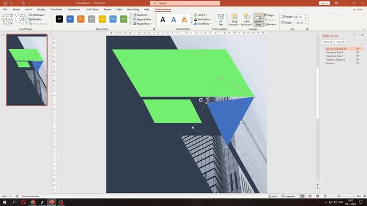Click the Sign in button
This screenshot has width=367, height=206.
[x=324, y=3]
